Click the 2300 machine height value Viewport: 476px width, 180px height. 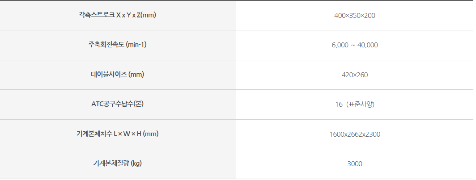coord(373,134)
